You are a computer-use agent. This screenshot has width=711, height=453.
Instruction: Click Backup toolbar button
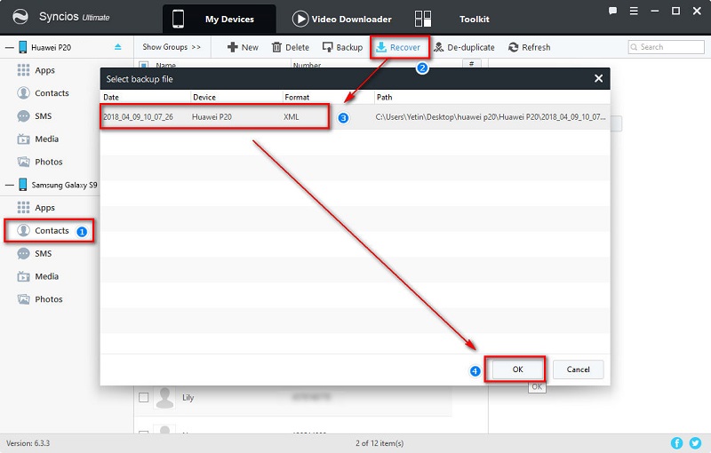[x=342, y=47]
